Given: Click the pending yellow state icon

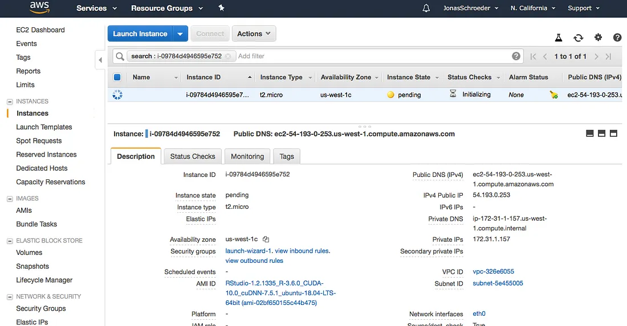Looking at the screenshot, I should pos(390,94).
